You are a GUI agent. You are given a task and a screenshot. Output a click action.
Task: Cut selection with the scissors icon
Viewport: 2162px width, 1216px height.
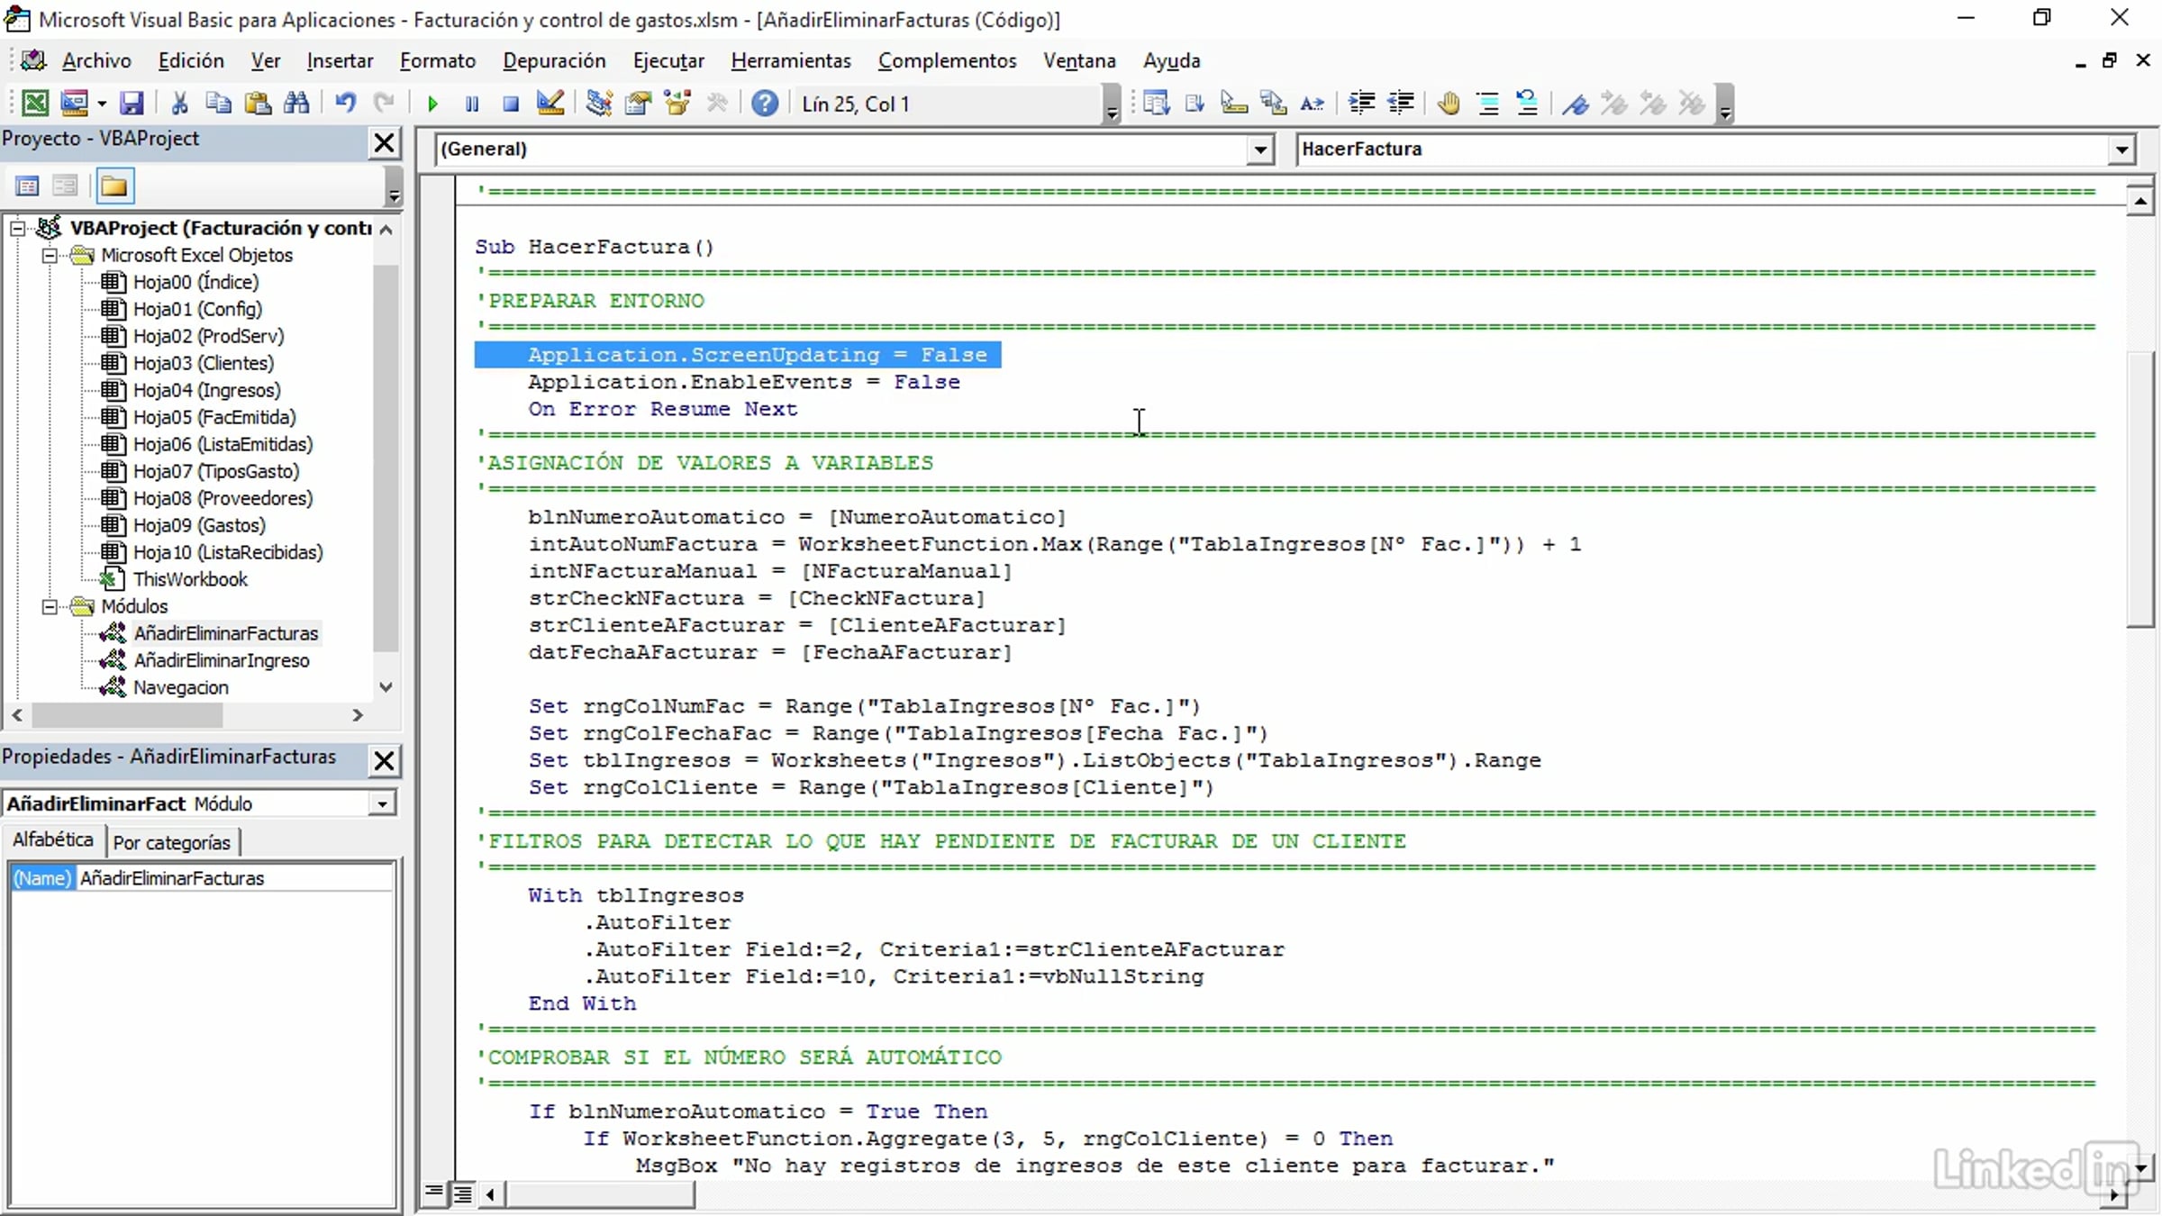[x=179, y=104]
